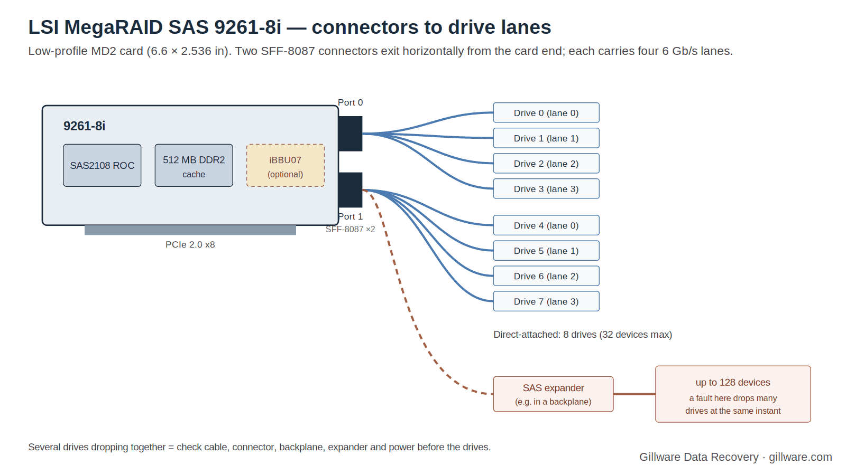Select the Drive 5 (lane 1) box
Viewport: 846px width, 475px height.
[546, 251]
